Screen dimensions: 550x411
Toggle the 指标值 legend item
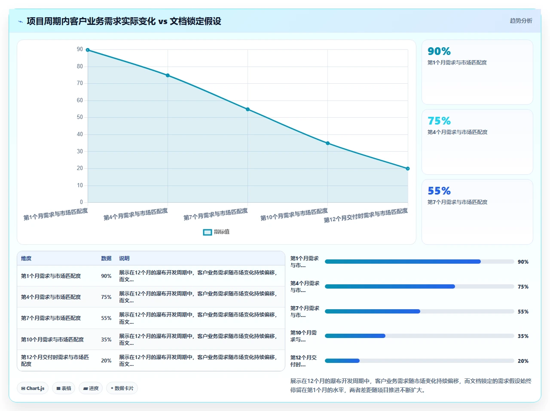pyautogui.click(x=216, y=232)
